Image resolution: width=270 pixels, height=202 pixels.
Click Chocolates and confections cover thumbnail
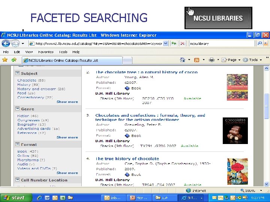click(235, 131)
